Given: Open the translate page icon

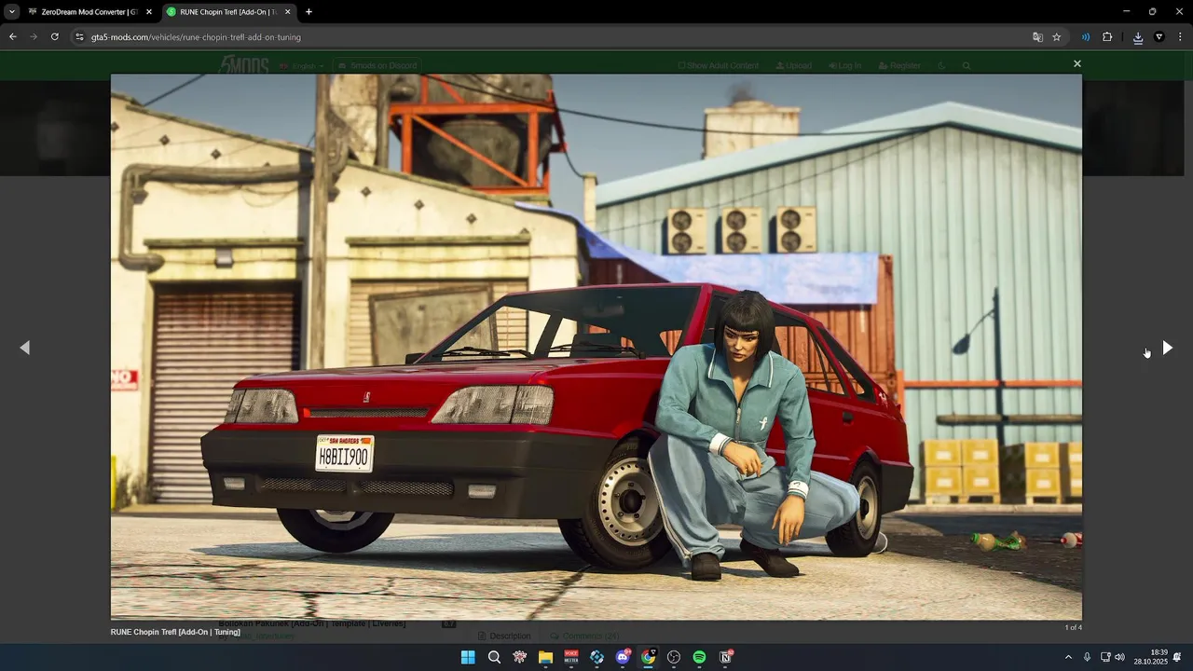Looking at the screenshot, I should point(1037,37).
